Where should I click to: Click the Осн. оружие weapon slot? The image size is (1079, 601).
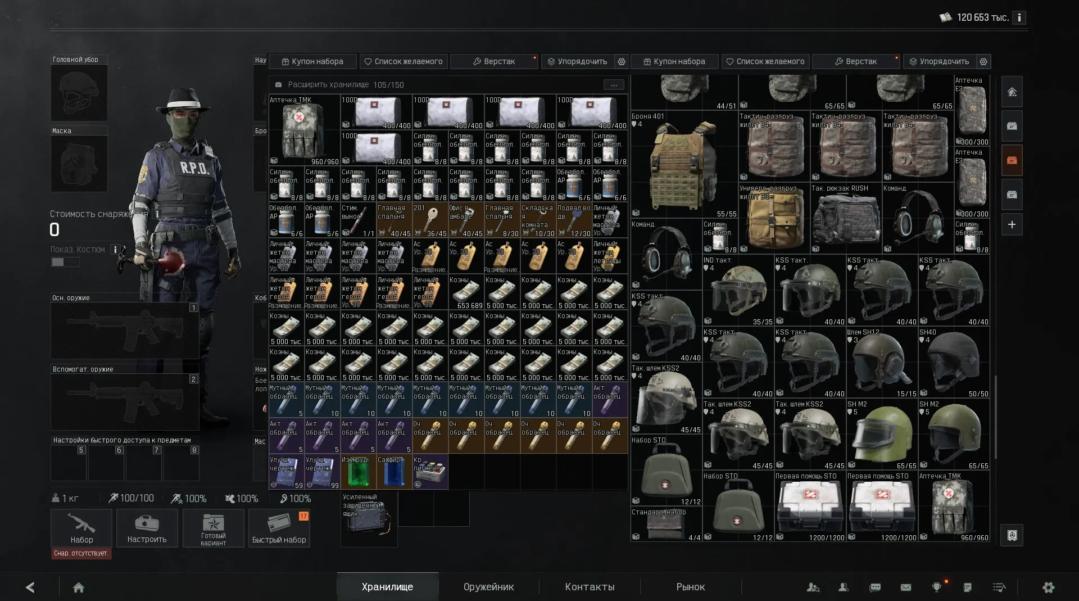coord(125,331)
